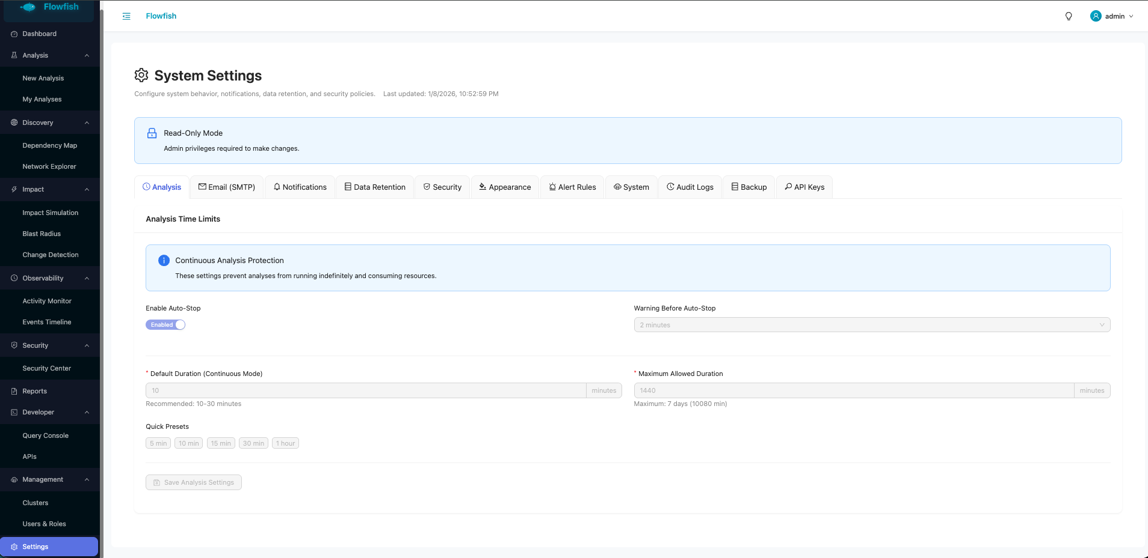Click the blue info icon in Continuous Analysis Protection
The width and height of the screenshot is (1148, 558).
point(164,261)
